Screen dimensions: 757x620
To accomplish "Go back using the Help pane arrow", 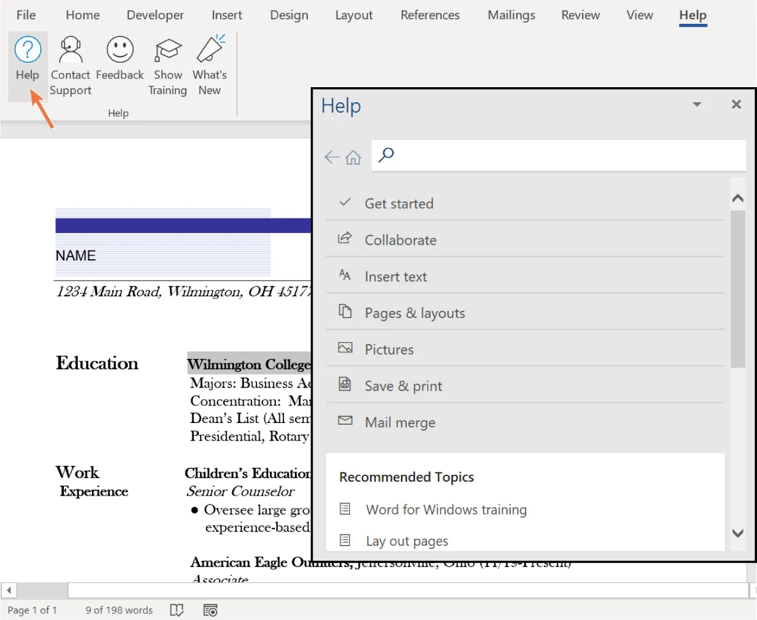I will [331, 156].
